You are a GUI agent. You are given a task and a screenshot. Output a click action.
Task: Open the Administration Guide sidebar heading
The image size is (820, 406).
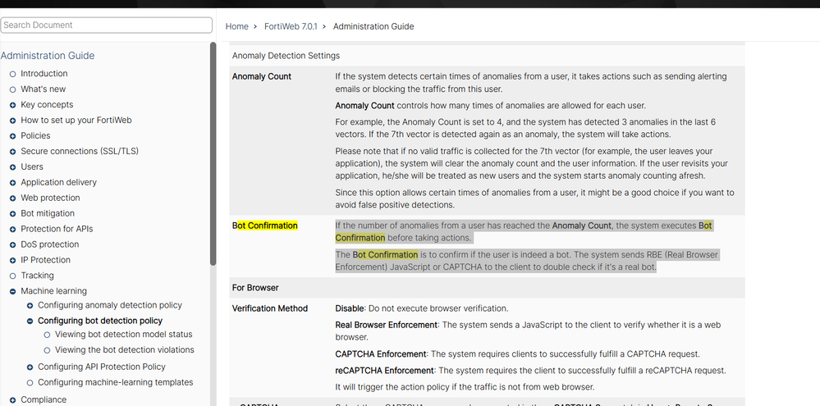(x=48, y=56)
